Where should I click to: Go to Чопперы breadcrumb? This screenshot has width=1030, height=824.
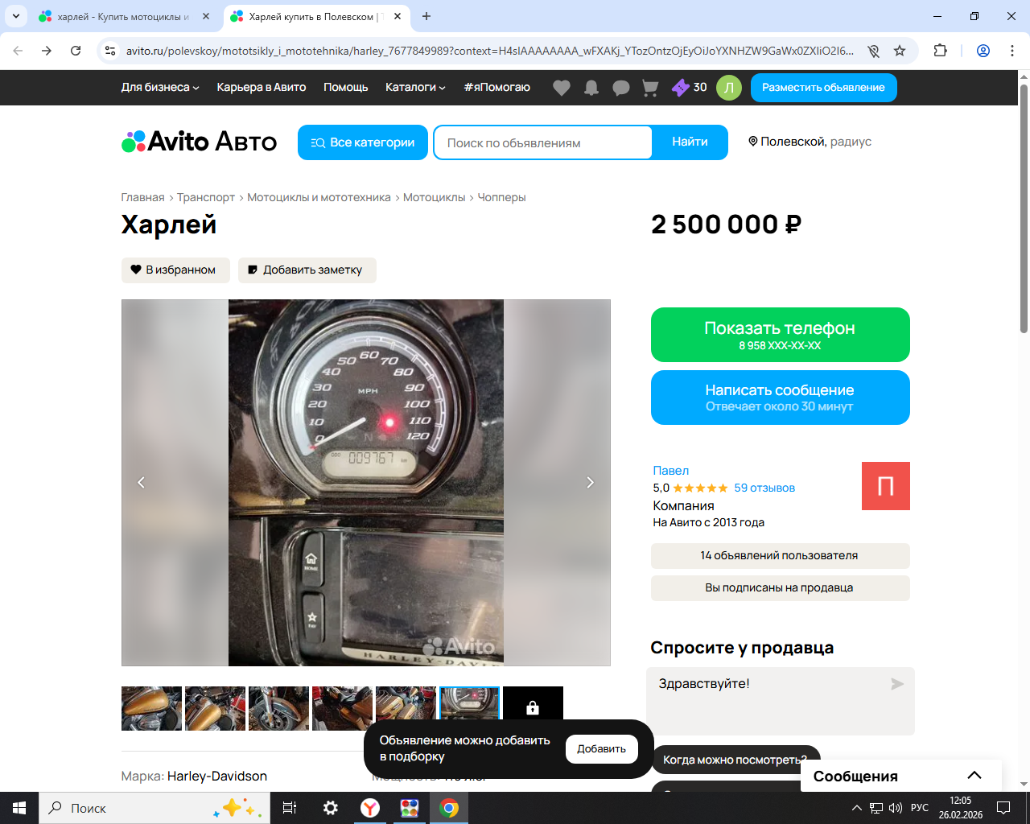point(501,198)
